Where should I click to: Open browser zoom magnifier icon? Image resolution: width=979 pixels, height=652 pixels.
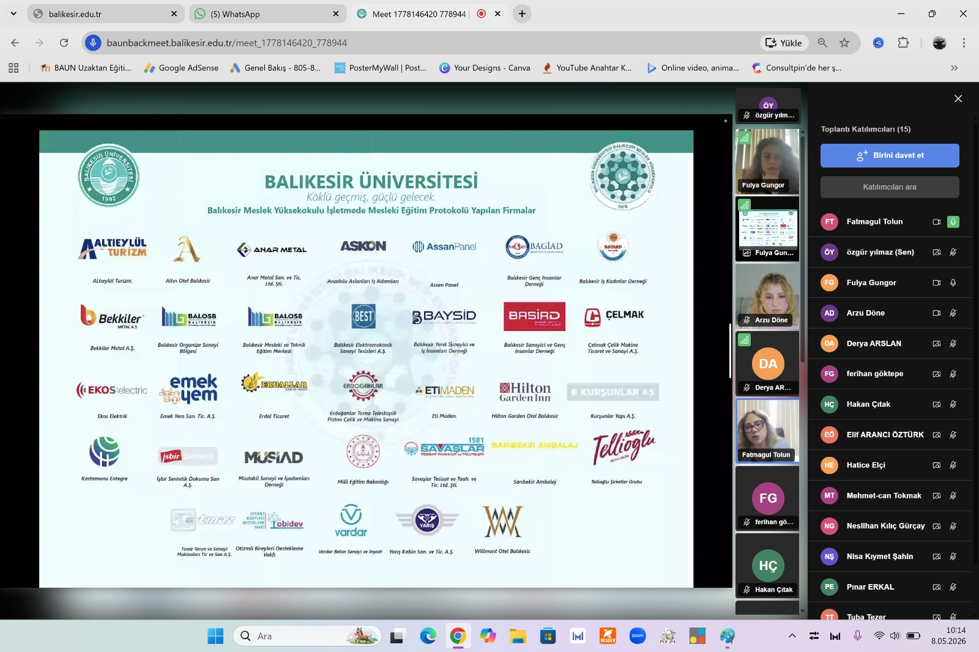[822, 43]
